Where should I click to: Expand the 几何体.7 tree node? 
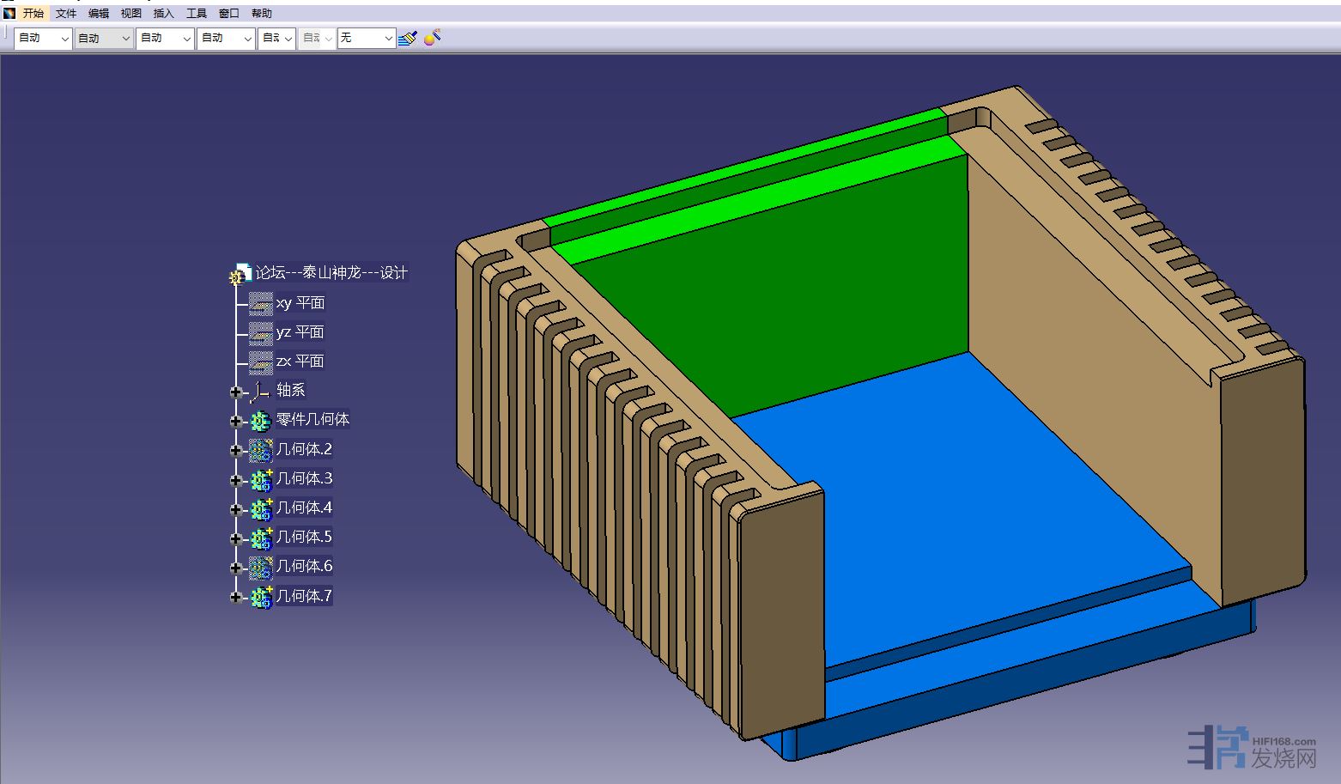236,597
